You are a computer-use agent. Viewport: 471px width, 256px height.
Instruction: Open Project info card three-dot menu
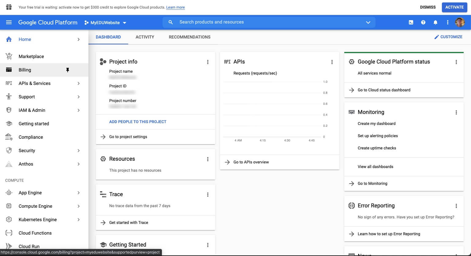pos(208,62)
